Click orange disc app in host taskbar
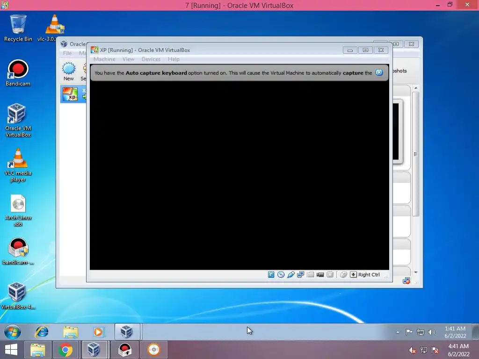Image resolution: width=479 pixels, height=359 pixels. [x=153, y=350]
